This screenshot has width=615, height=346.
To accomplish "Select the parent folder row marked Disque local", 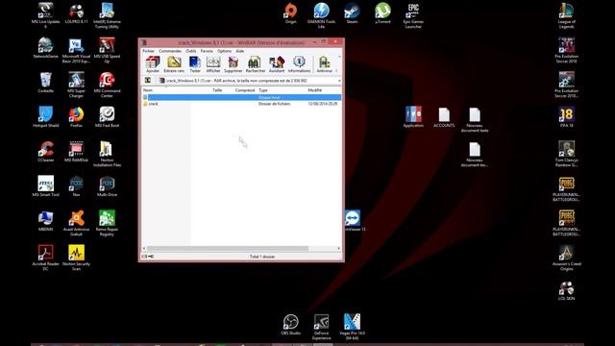I will click(241, 97).
